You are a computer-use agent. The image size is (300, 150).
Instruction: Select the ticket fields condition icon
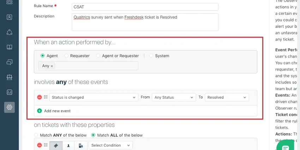[x=56, y=145]
